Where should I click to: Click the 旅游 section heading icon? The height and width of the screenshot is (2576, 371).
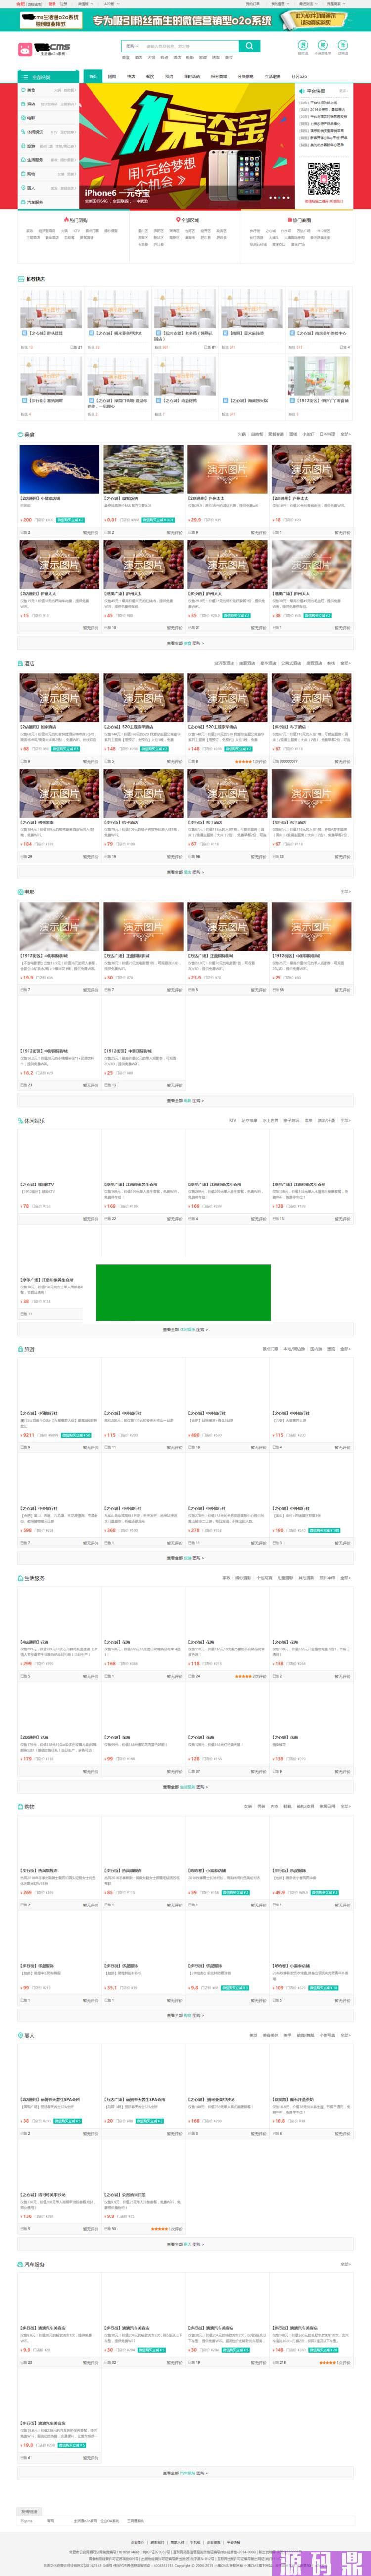click(x=19, y=1349)
